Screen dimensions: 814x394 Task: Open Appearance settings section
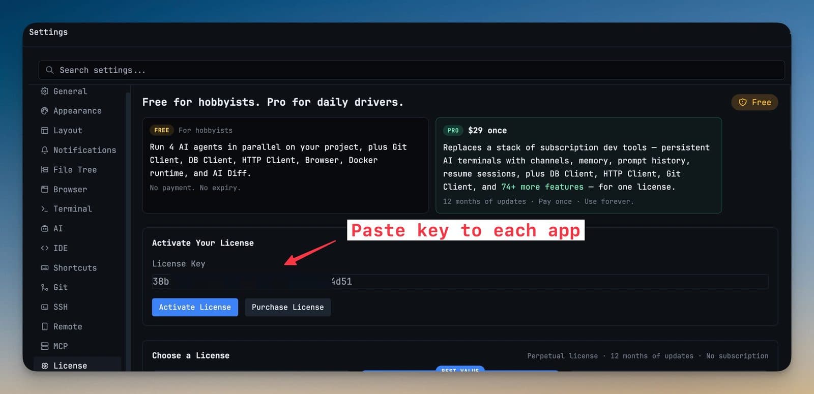point(77,111)
